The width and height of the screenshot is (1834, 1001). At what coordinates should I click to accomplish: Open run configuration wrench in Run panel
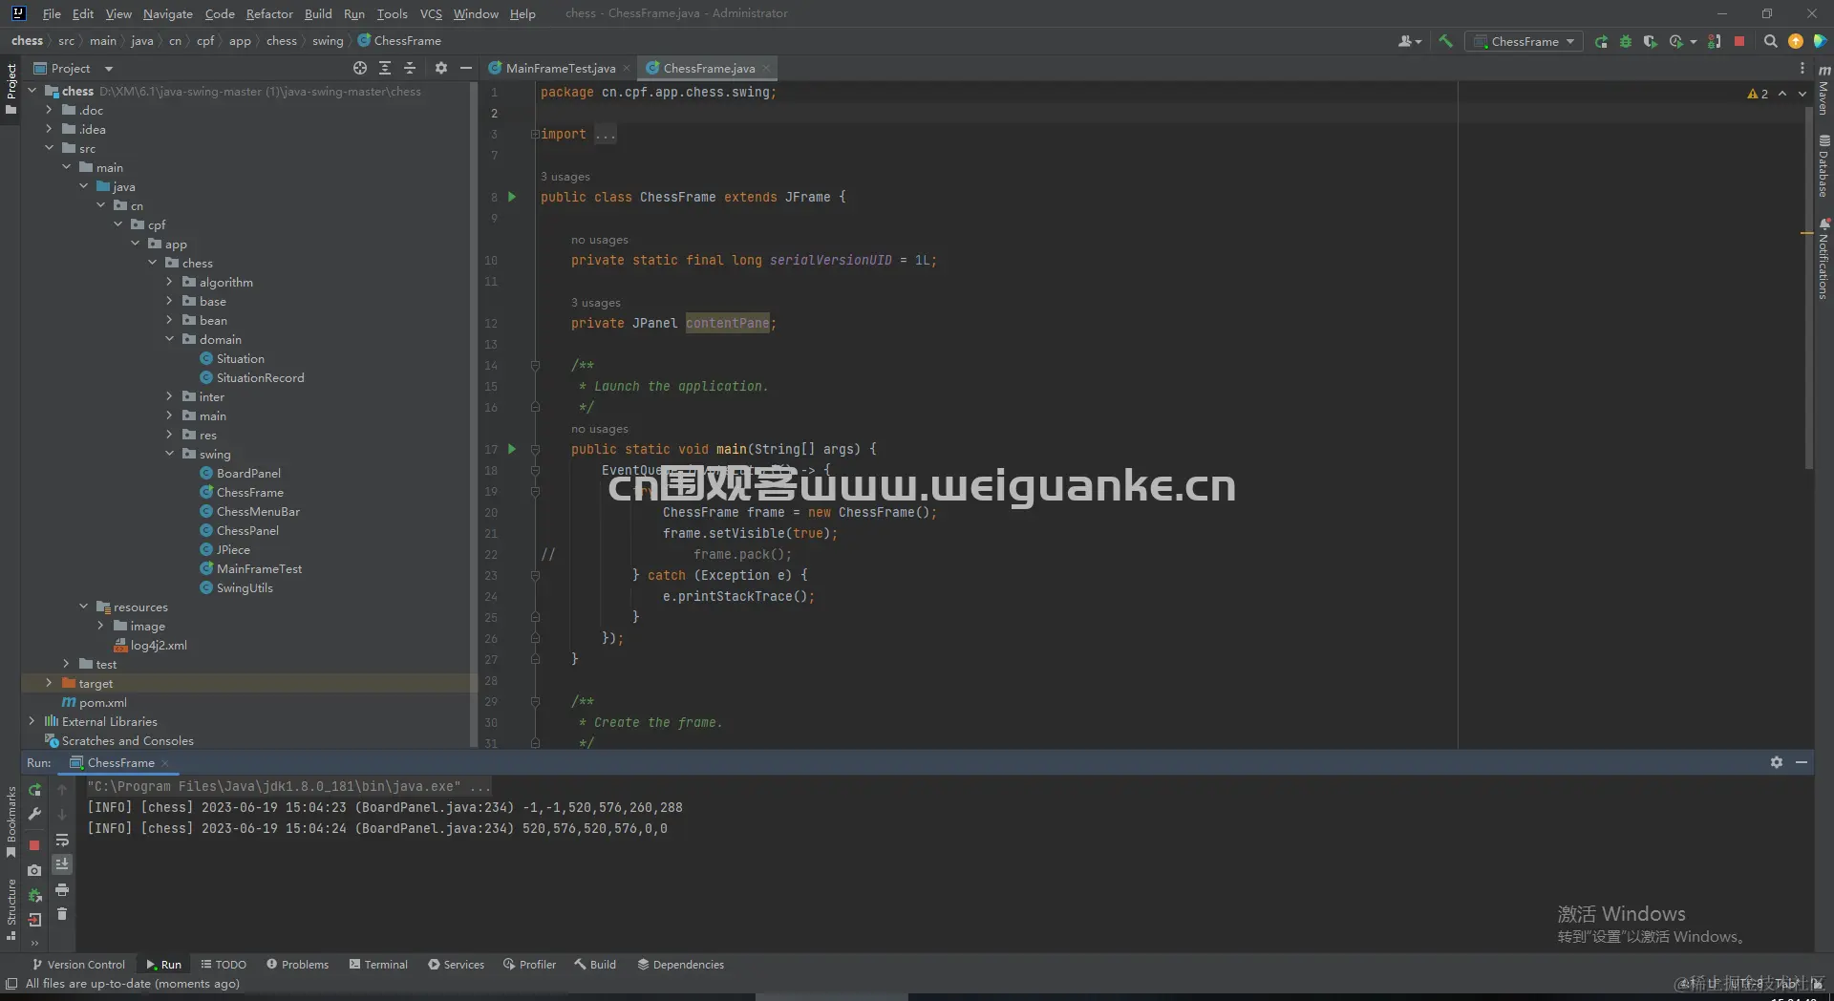click(35, 814)
